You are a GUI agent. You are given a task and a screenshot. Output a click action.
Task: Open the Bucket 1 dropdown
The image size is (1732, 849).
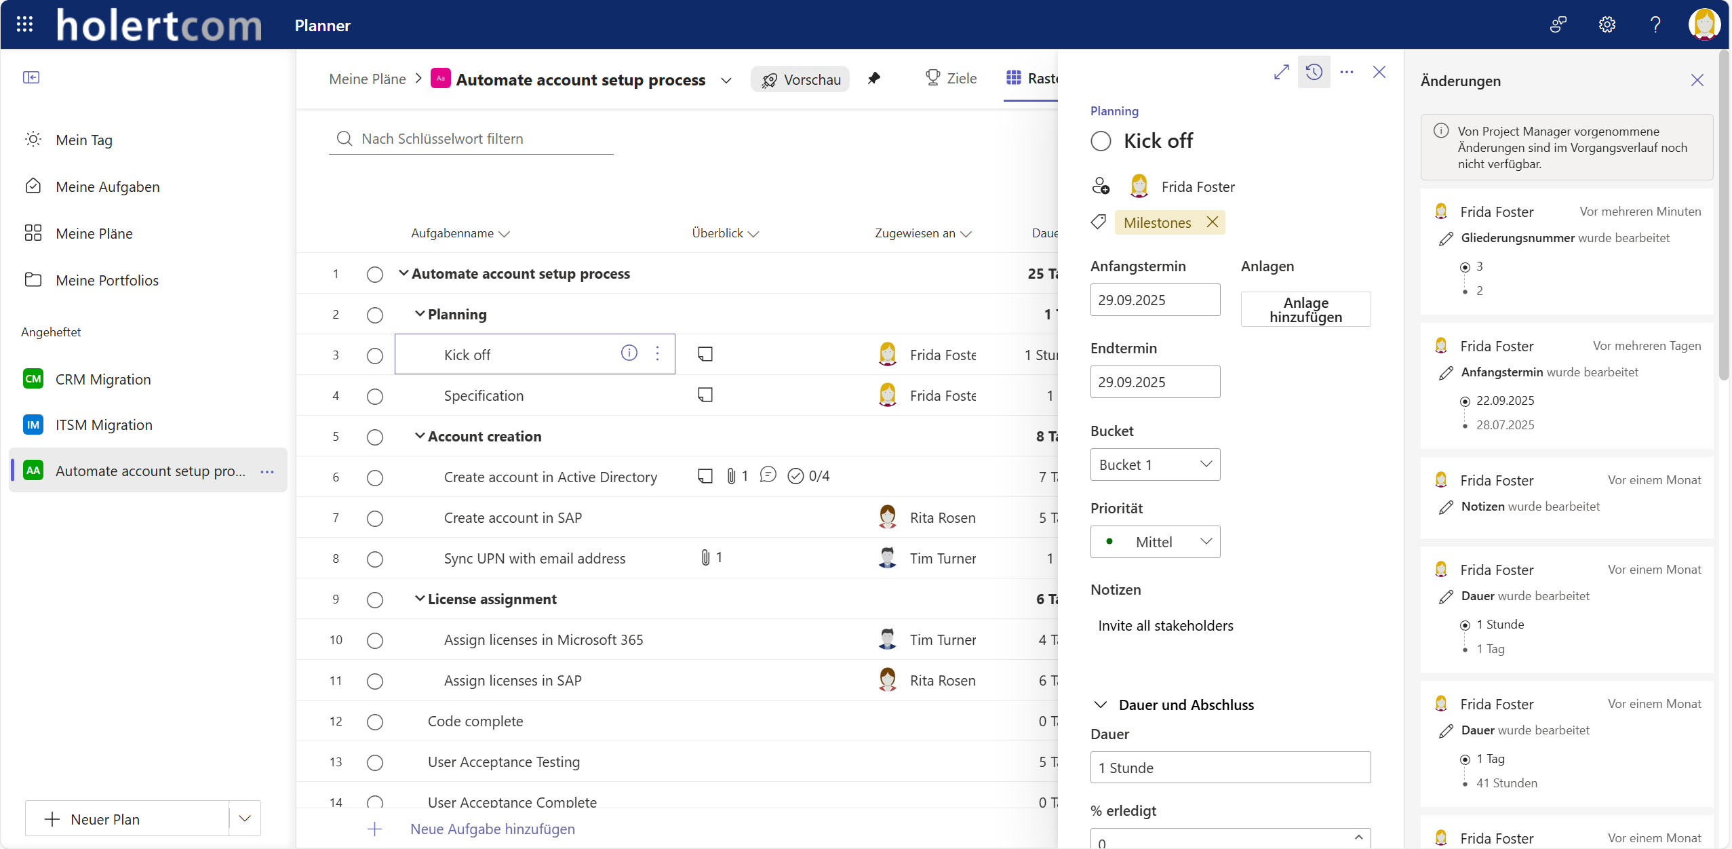pyautogui.click(x=1154, y=464)
